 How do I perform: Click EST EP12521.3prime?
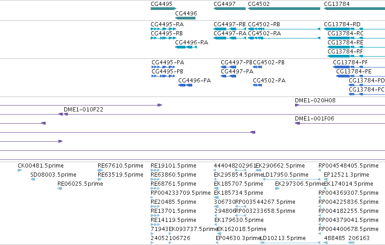(325, 179)
